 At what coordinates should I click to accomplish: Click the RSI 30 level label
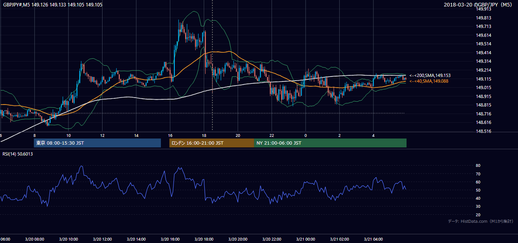[x=478, y=207]
